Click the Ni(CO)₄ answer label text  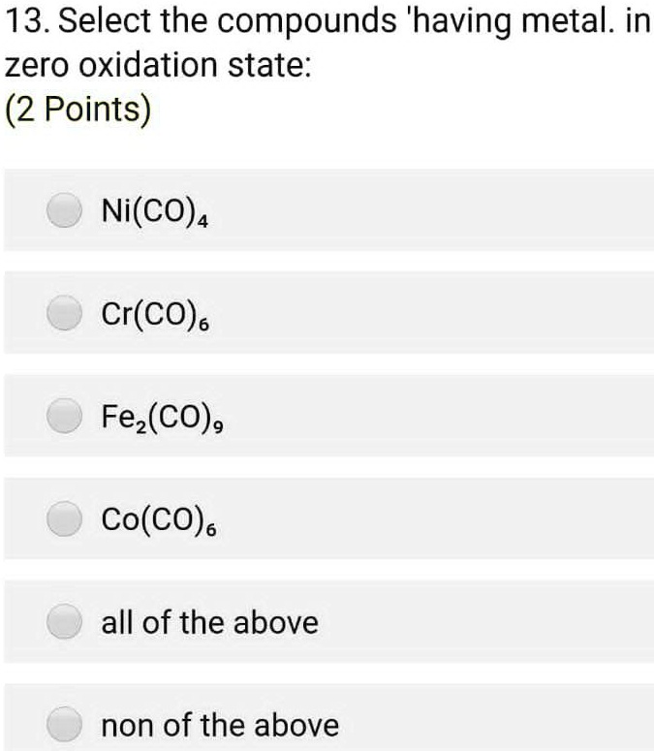click(x=155, y=211)
